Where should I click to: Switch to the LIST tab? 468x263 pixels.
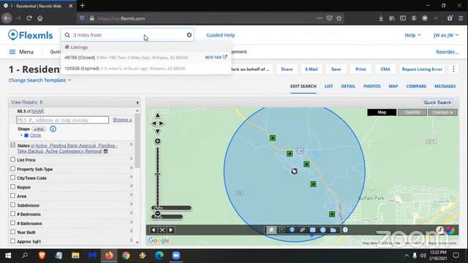328,86
